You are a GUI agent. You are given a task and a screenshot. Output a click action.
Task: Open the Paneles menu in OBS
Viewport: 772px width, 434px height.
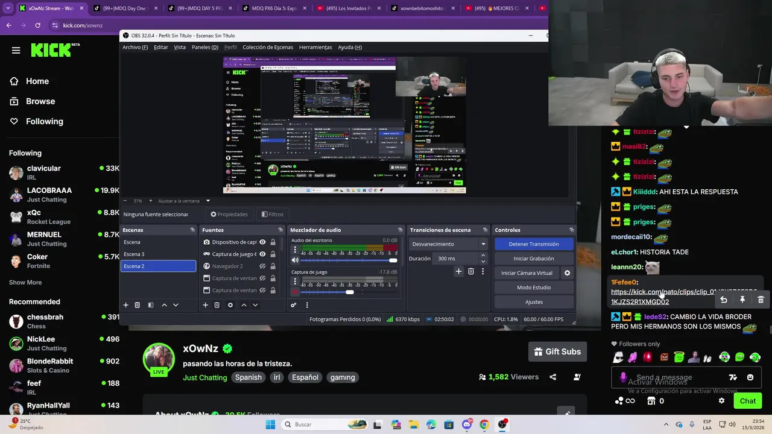[205, 47]
